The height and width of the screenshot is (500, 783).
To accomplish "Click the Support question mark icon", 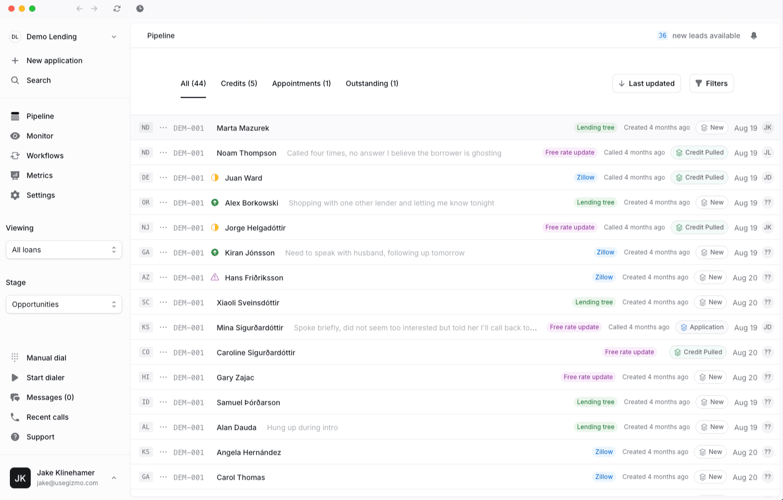I will point(15,437).
